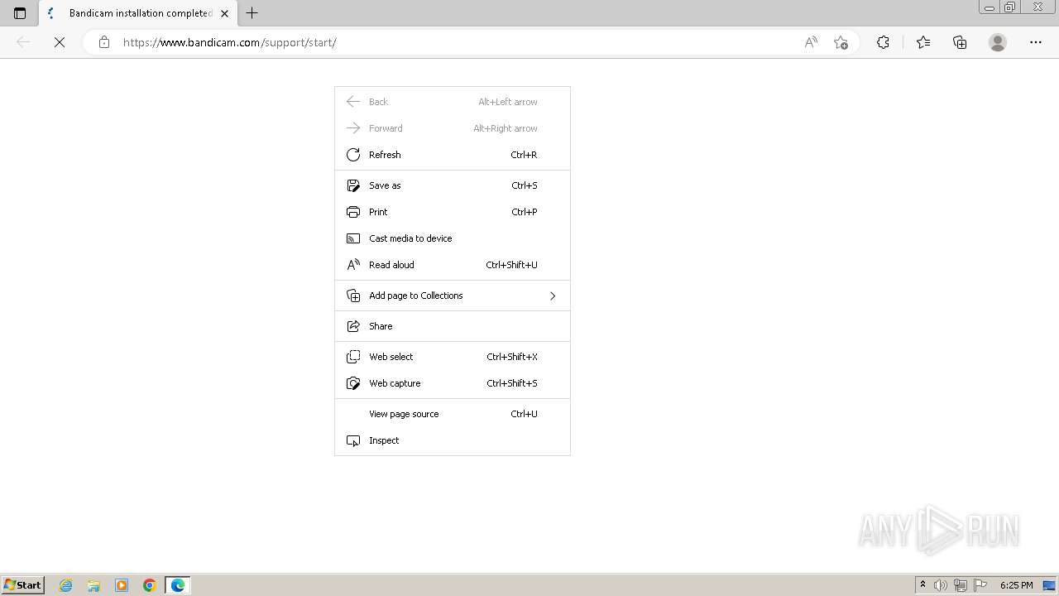Viewport: 1059px width, 596px height.
Task: Select View page source menu entry
Action: [453, 414]
